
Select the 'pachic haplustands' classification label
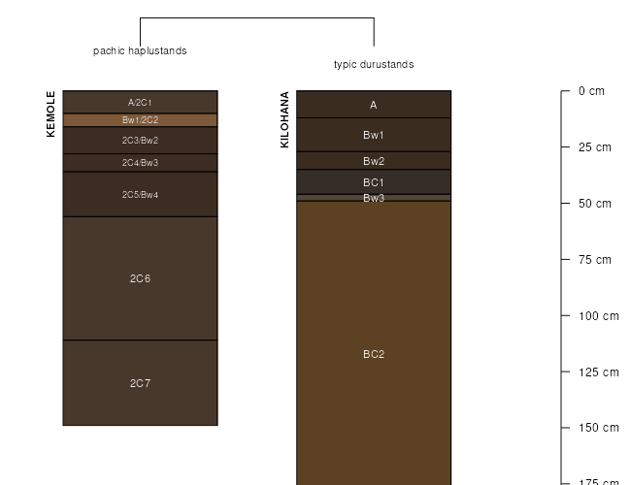click(x=140, y=50)
